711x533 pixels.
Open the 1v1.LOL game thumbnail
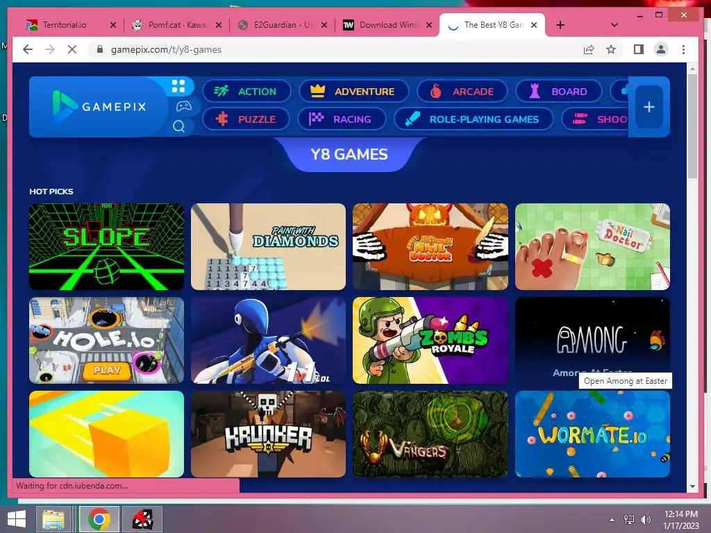(269, 340)
